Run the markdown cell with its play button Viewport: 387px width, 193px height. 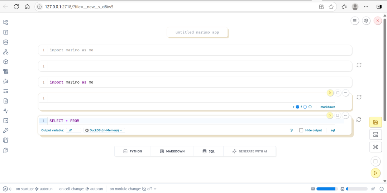pos(330,93)
